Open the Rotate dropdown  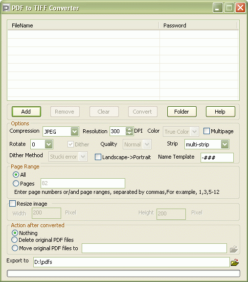pos(49,144)
